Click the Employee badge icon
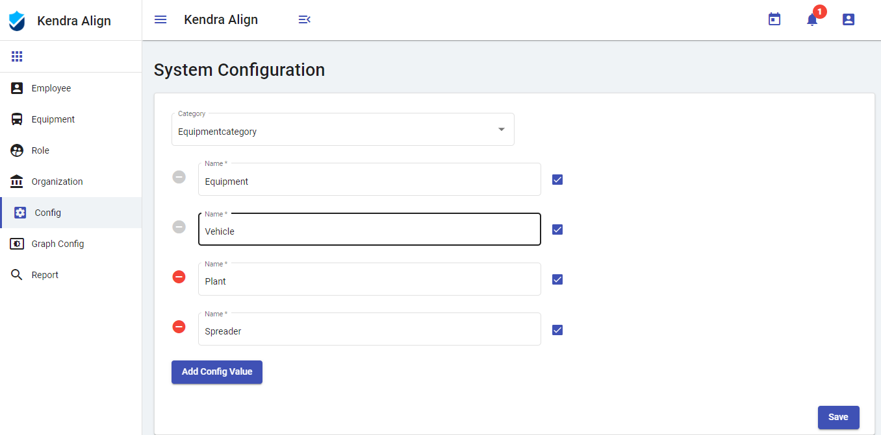 click(x=17, y=88)
